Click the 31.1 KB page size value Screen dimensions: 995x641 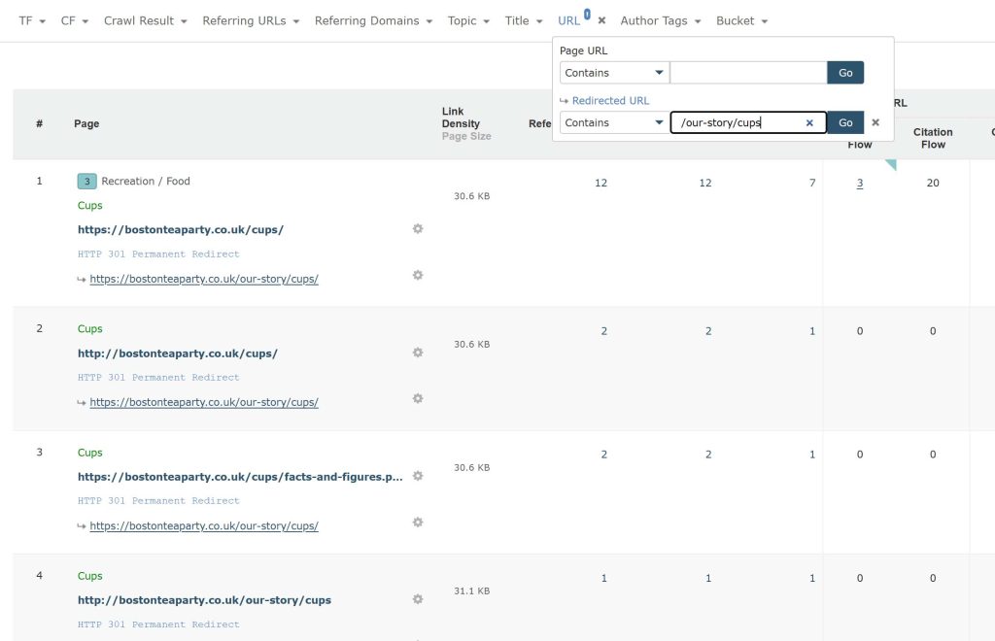pos(471,590)
